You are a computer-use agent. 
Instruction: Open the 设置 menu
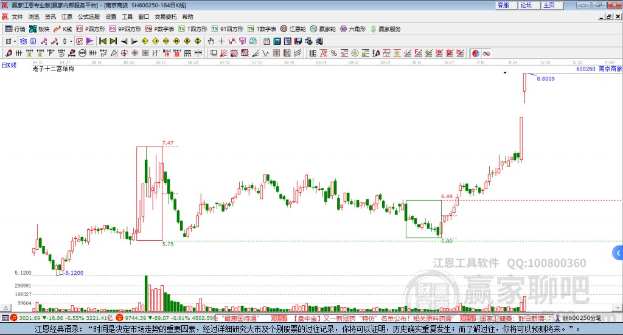[x=111, y=16]
